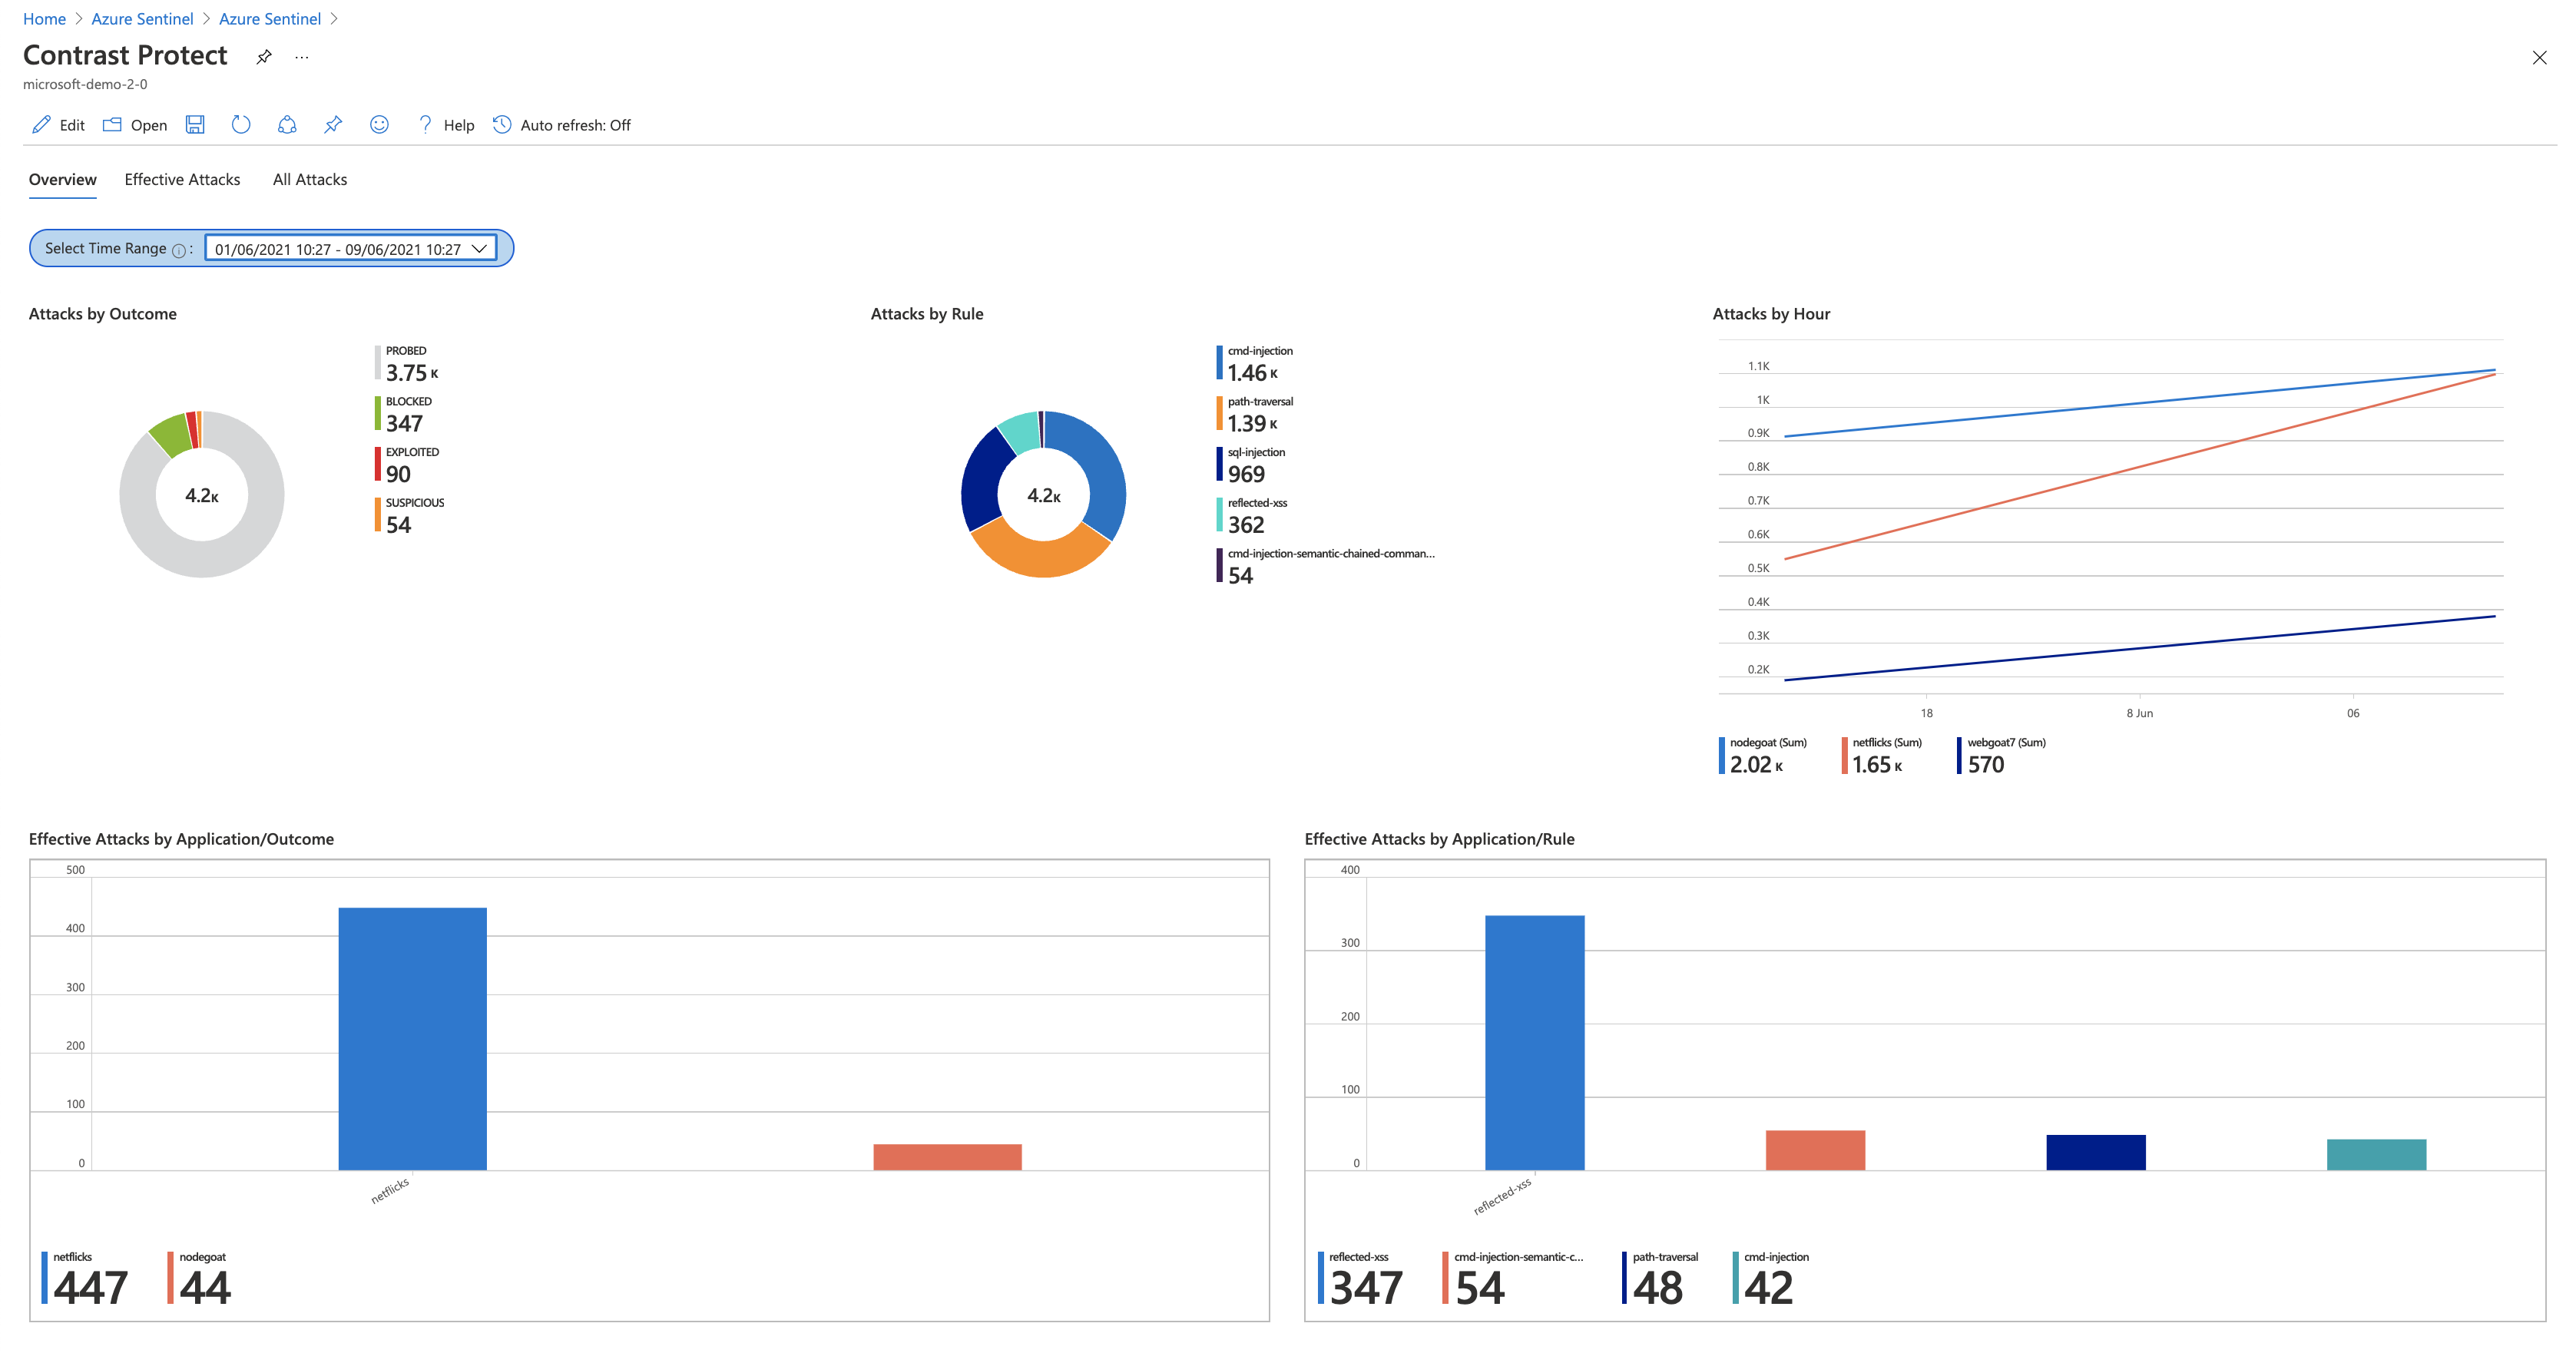Click the Edit pencil icon

(41, 124)
